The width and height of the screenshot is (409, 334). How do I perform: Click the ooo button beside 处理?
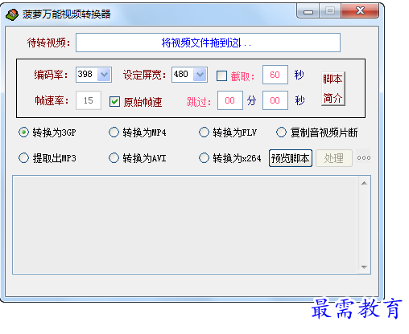(363, 158)
